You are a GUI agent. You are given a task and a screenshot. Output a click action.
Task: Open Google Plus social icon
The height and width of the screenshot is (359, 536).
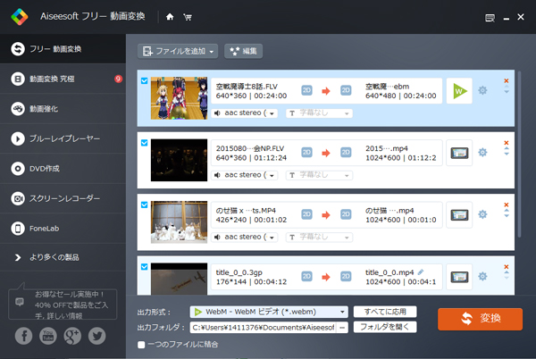(x=72, y=336)
